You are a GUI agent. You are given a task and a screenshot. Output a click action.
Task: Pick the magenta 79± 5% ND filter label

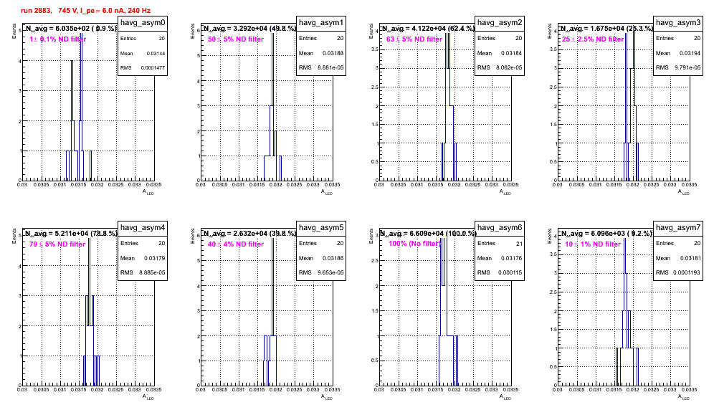pos(57,244)
